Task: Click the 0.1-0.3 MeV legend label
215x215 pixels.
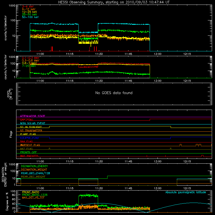Action: [31, 58]
